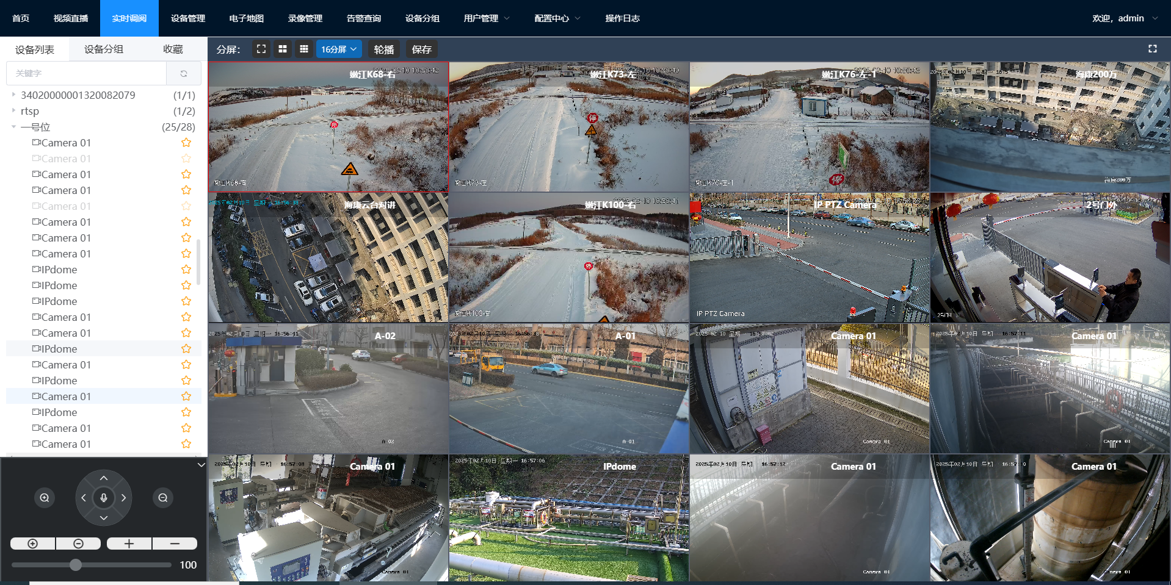Select the 嫩江K100-右 video tile

pos(569,257)
